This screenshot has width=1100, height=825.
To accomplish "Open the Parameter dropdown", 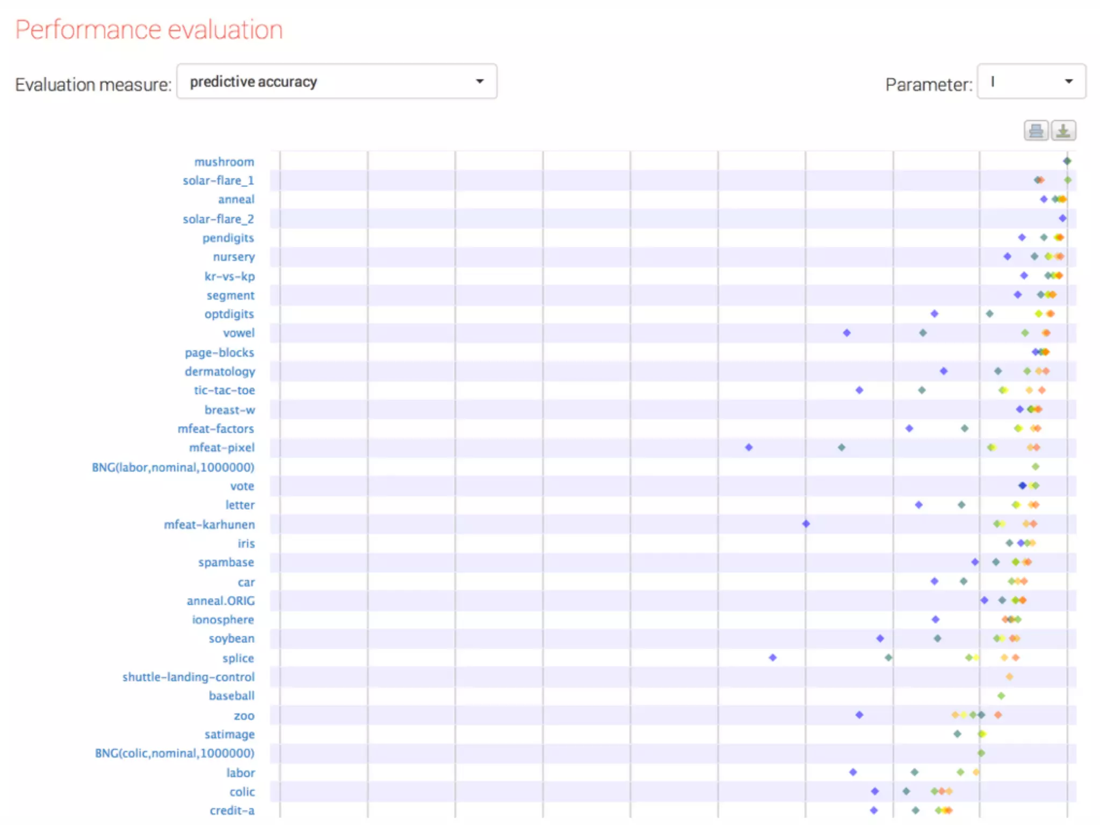I will pyautogui.click(x=1031, y=82).
